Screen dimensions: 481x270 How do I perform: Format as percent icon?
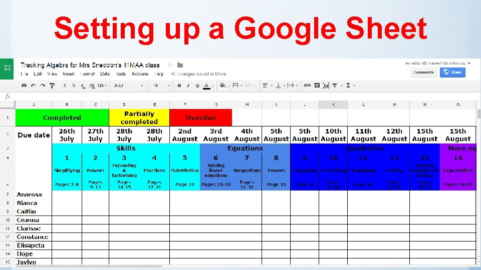click(74, 85)
